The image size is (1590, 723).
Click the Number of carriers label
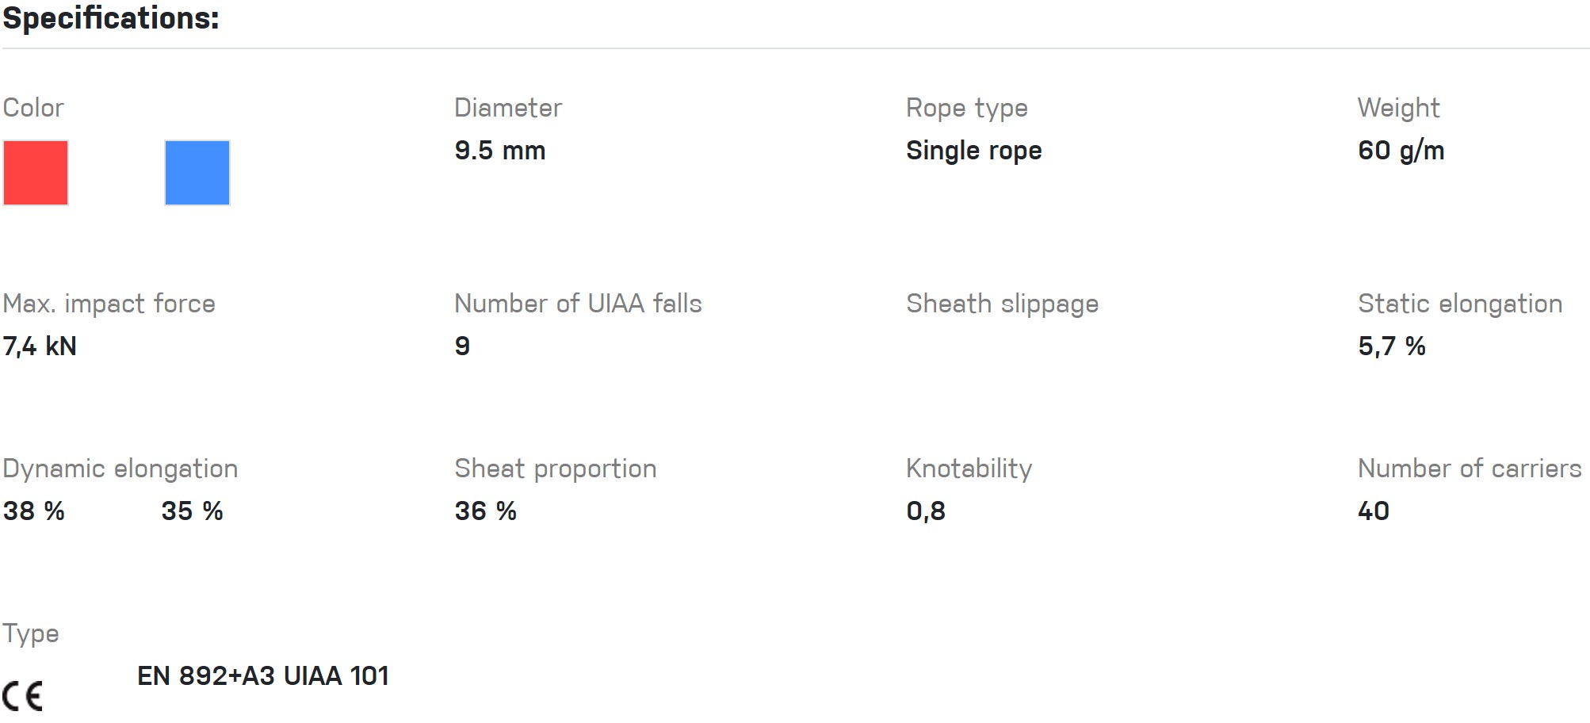[1469, 469]
